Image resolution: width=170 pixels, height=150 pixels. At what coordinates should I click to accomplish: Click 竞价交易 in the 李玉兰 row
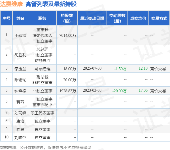[x=158, y=69]
